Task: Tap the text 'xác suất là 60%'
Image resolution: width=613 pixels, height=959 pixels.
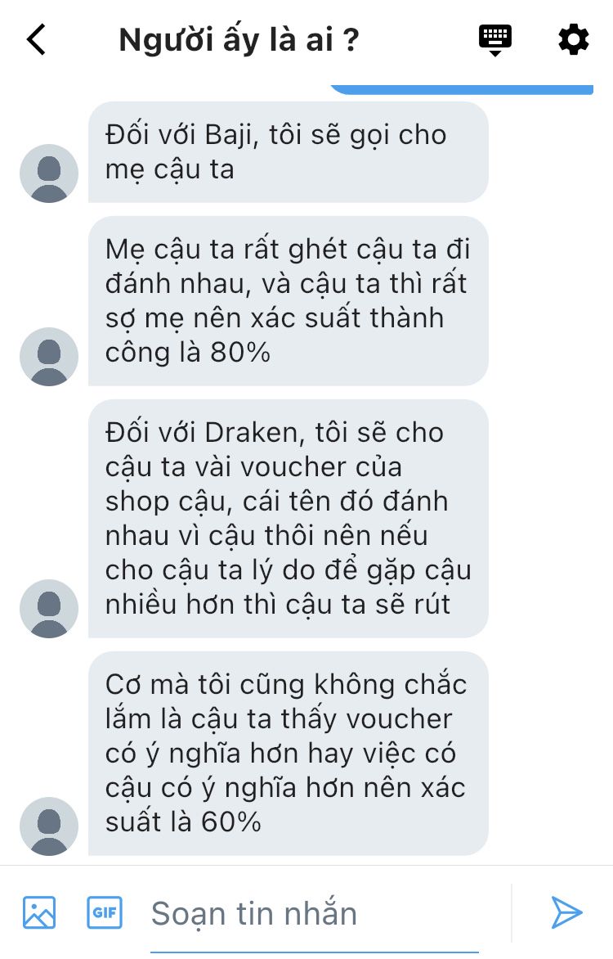Action: 183,822
